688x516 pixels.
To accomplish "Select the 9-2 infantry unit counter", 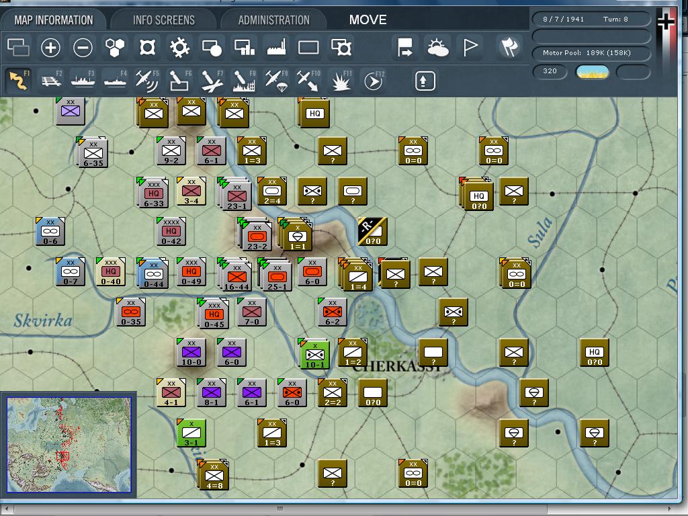I will tap(171, 150).
